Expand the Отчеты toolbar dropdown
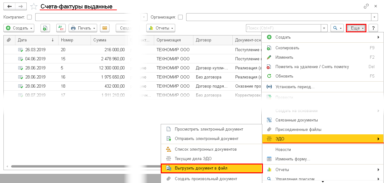Image resolution: width=384 pixels, height=183 pixels. coord(161,28)
